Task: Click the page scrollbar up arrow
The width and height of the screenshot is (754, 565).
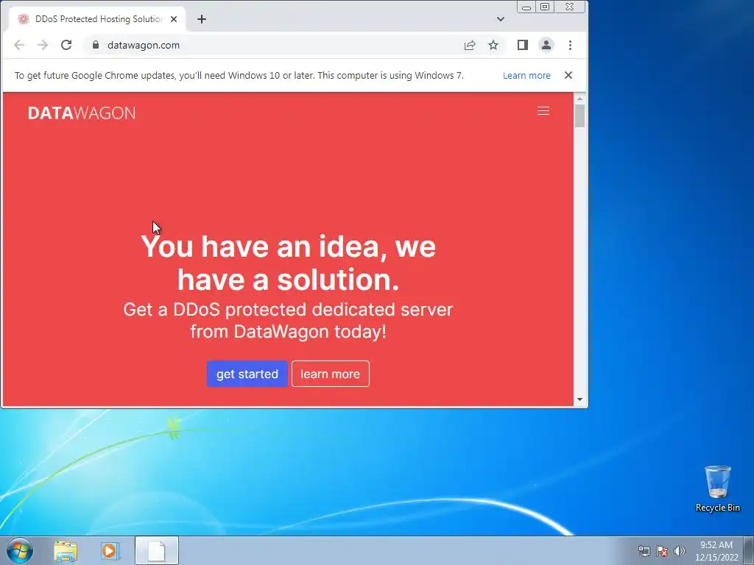Action: click(x=579, y=99)
